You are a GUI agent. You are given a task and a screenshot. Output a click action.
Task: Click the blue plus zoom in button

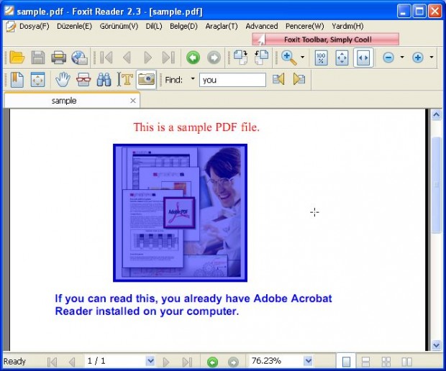[418, 58]
